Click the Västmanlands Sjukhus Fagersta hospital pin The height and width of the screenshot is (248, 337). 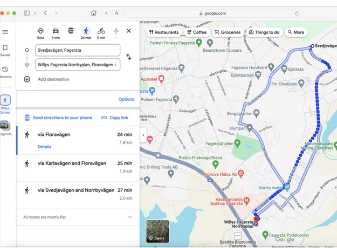coord(246,201)
